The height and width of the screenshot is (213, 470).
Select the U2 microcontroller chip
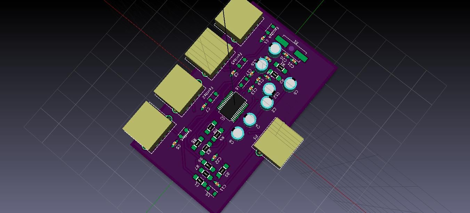pos(233,106)
